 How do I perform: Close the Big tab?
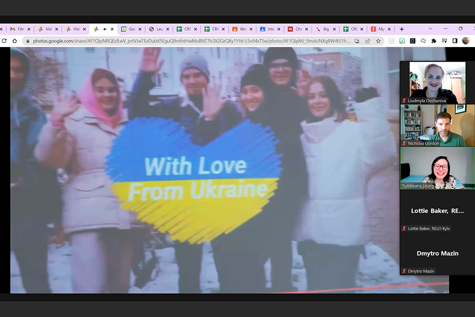coord(334,29)
